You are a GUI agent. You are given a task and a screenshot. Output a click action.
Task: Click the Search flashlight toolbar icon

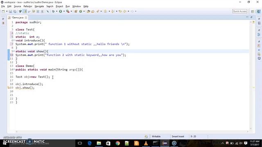pos(98,11)
